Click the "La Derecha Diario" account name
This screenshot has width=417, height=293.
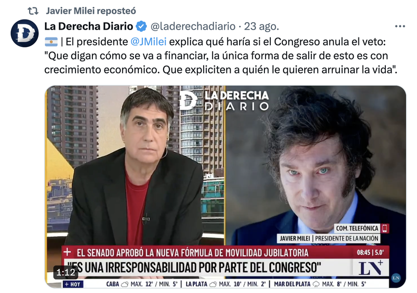(89, 26)
